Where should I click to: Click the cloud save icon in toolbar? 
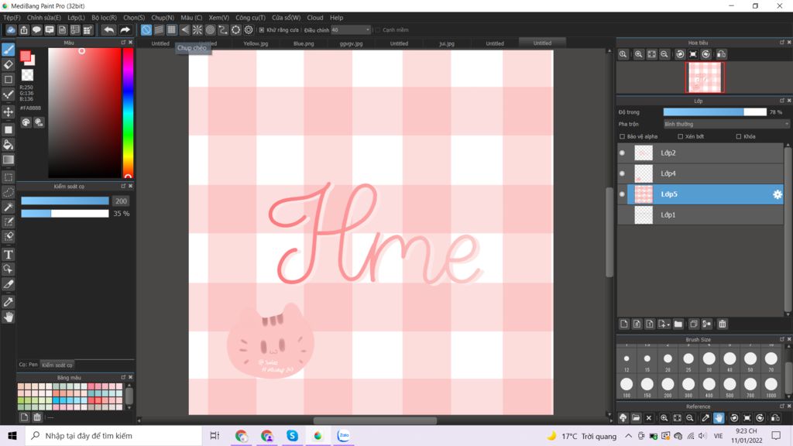pos(11,30)
